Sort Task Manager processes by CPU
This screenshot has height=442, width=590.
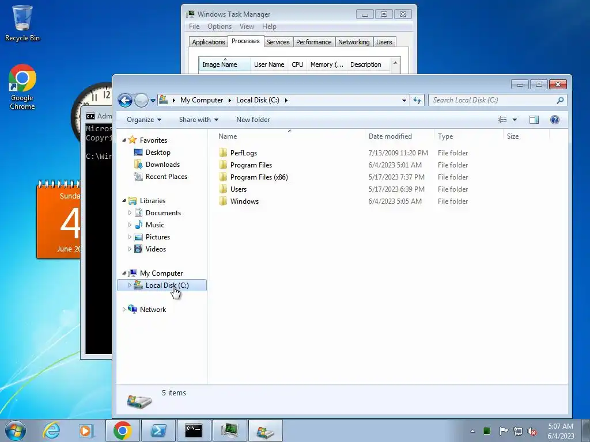pos(297,64)
